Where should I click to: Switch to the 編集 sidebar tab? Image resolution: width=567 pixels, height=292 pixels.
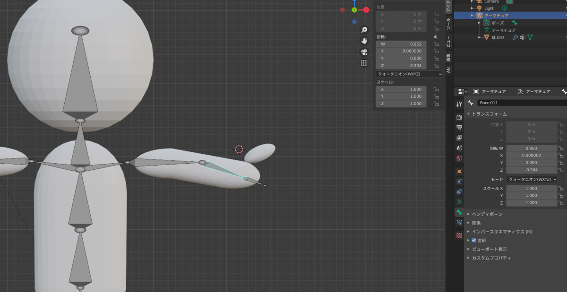(x=448, y=57)
